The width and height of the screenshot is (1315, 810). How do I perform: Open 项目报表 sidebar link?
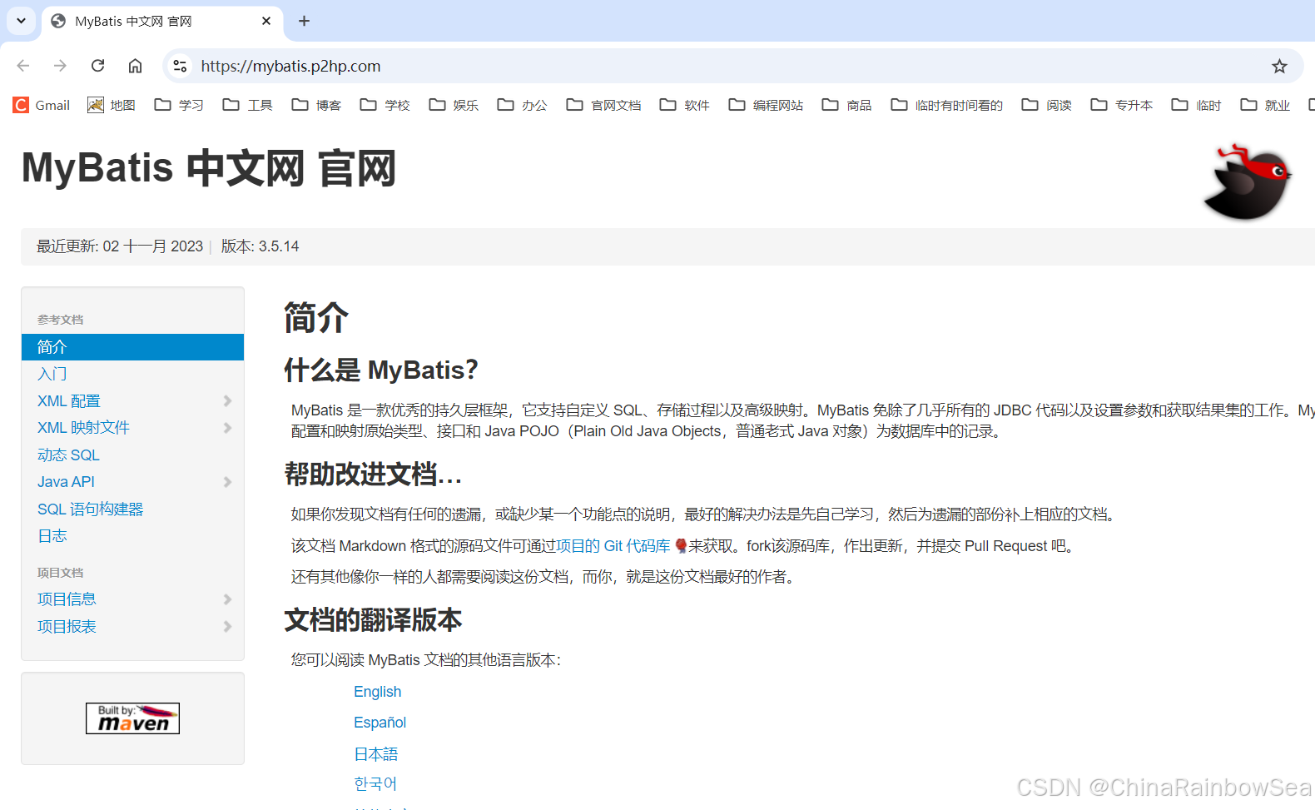[67, 627]
